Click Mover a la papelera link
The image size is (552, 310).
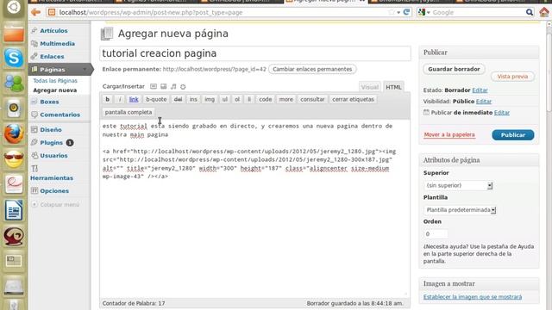[x=449, y=134]
